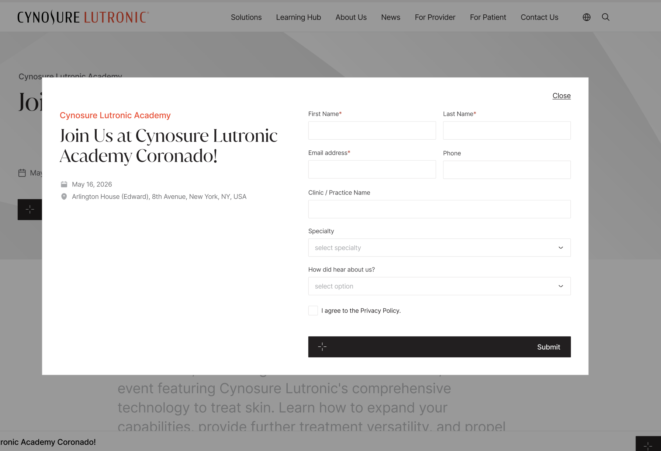Expand the 'How did hear about us?' dropdown

tap(439, 286)
